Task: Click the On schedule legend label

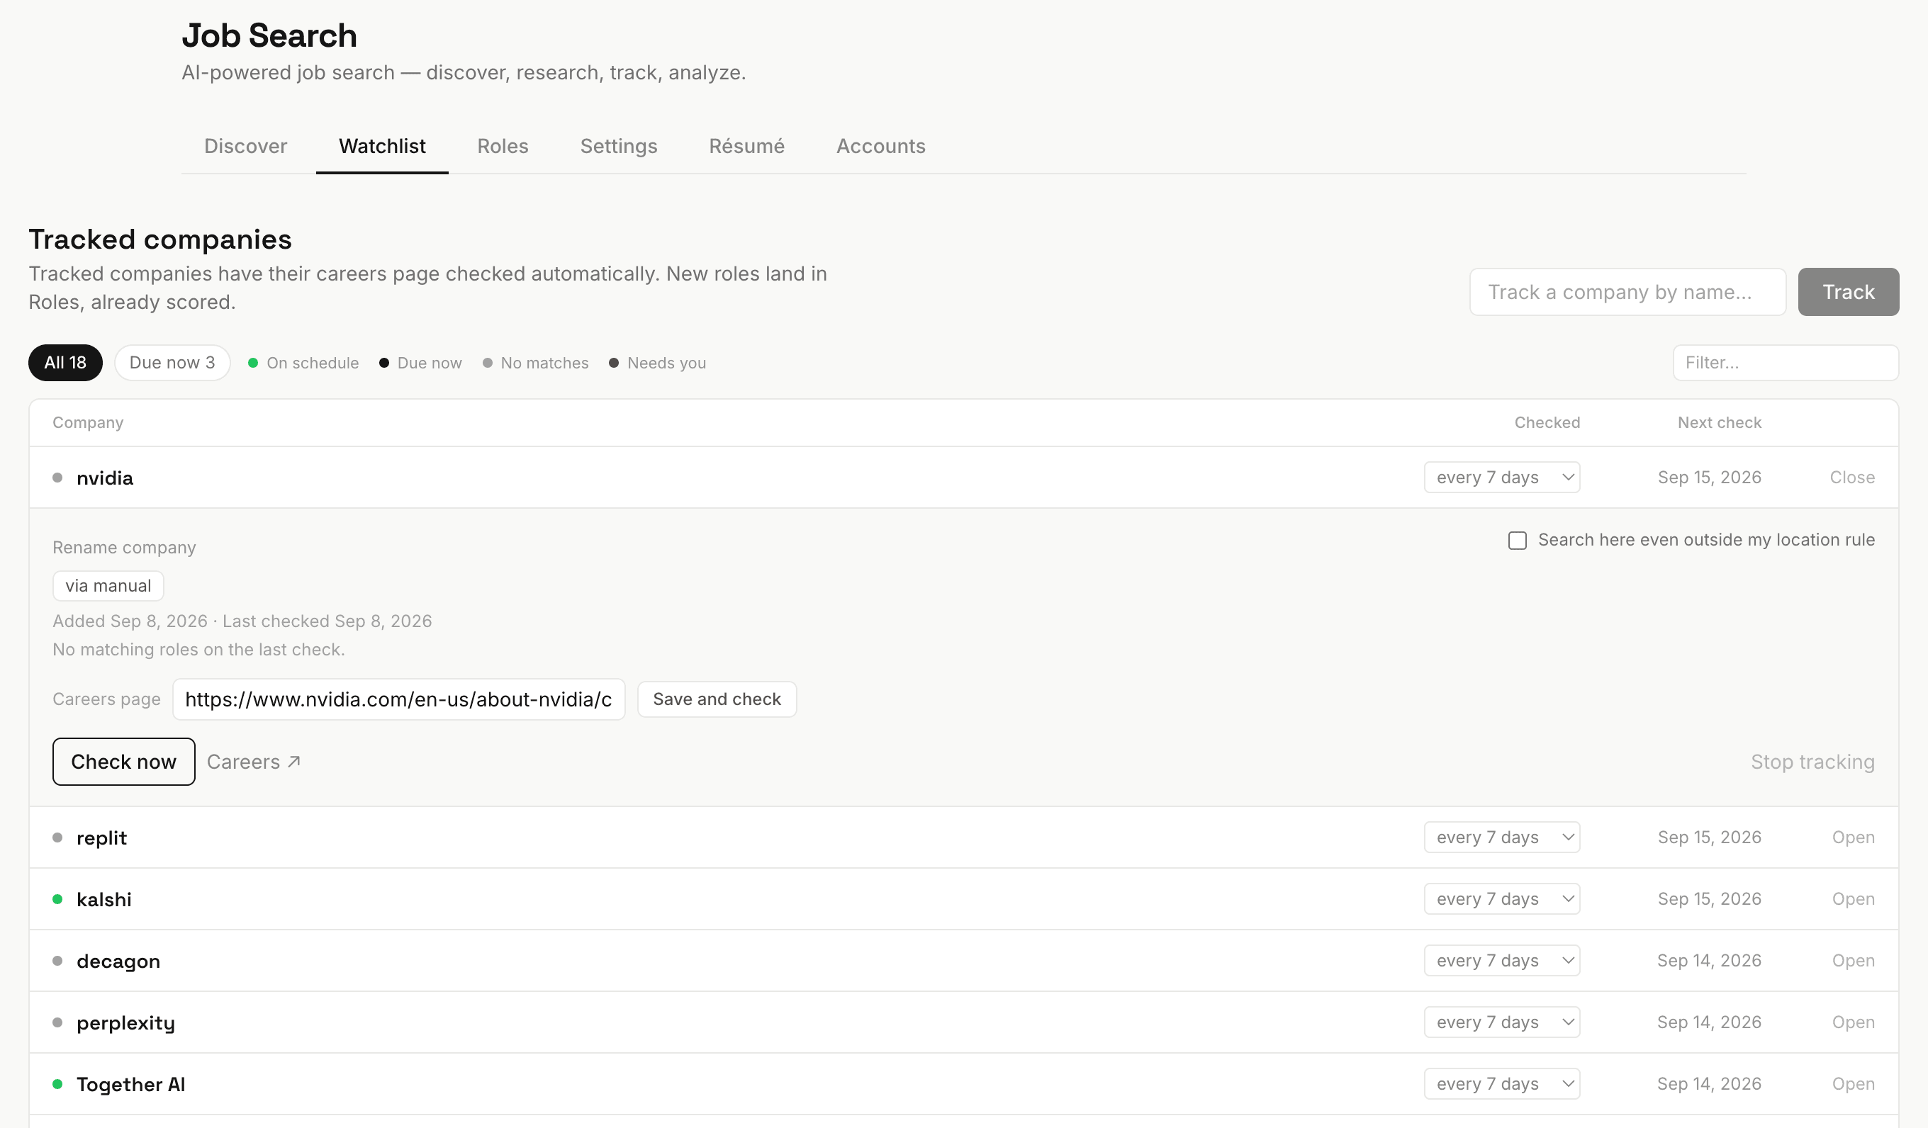Action: [312, 363]
